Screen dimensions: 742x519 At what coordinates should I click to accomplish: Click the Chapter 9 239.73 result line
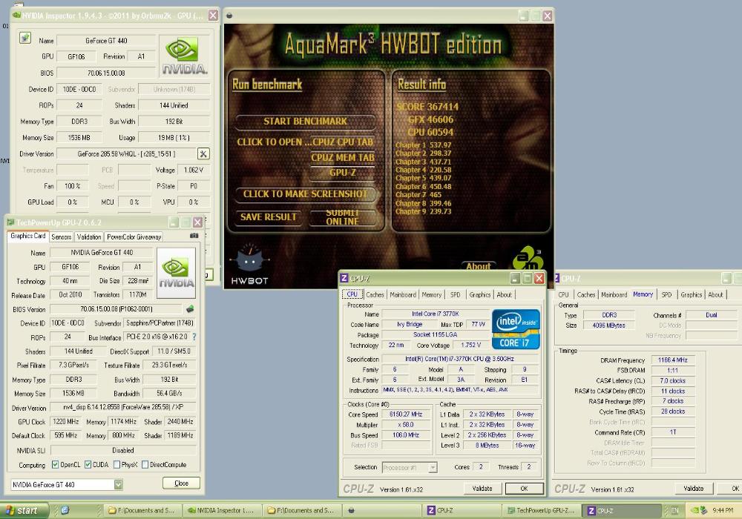[x=423, y=211]
